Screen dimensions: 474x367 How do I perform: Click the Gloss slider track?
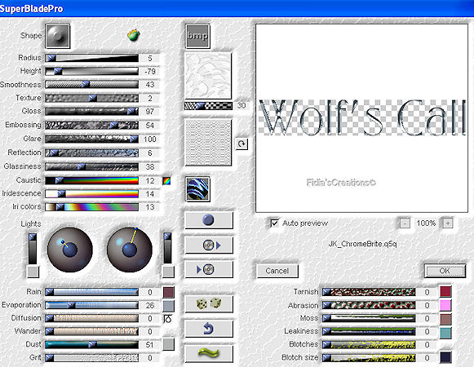pos(92,111)
